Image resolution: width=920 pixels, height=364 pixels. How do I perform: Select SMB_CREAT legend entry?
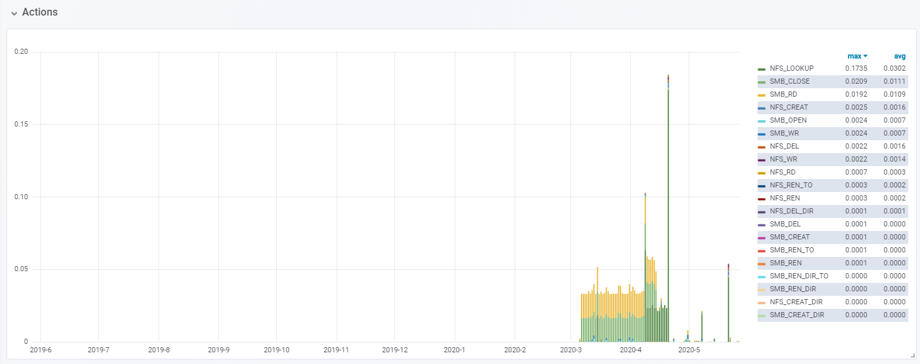(789, 237)
